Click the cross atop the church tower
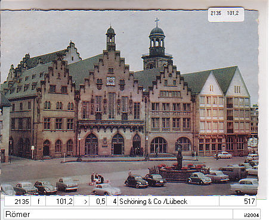 157,22
